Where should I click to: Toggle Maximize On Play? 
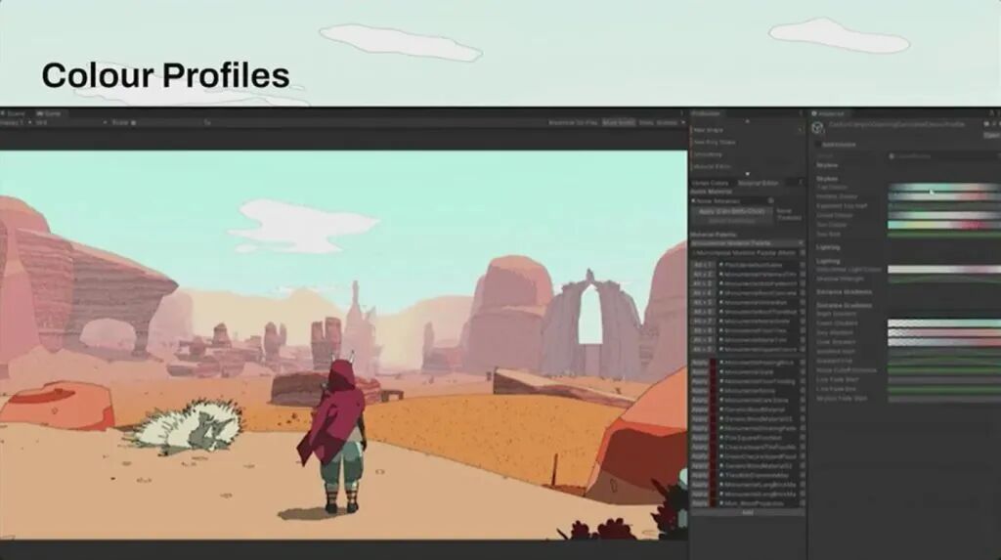click(573, 122)
